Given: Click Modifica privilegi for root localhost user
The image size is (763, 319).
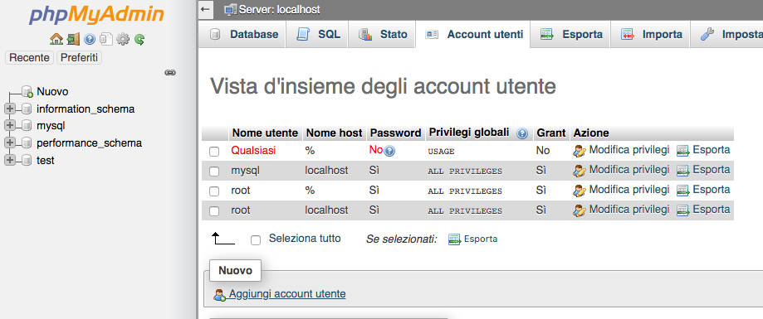Looking at the screenshot, I should click(x=629, y=210).
